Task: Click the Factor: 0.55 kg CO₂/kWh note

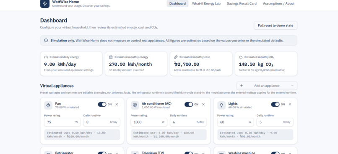Action: [262, 70]
